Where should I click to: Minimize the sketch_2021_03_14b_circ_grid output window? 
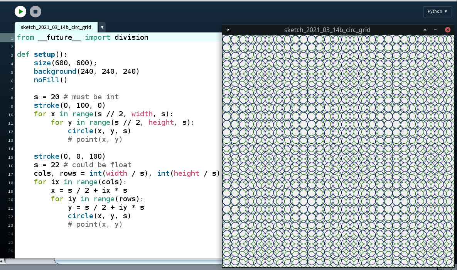click(x=436, y=29)
